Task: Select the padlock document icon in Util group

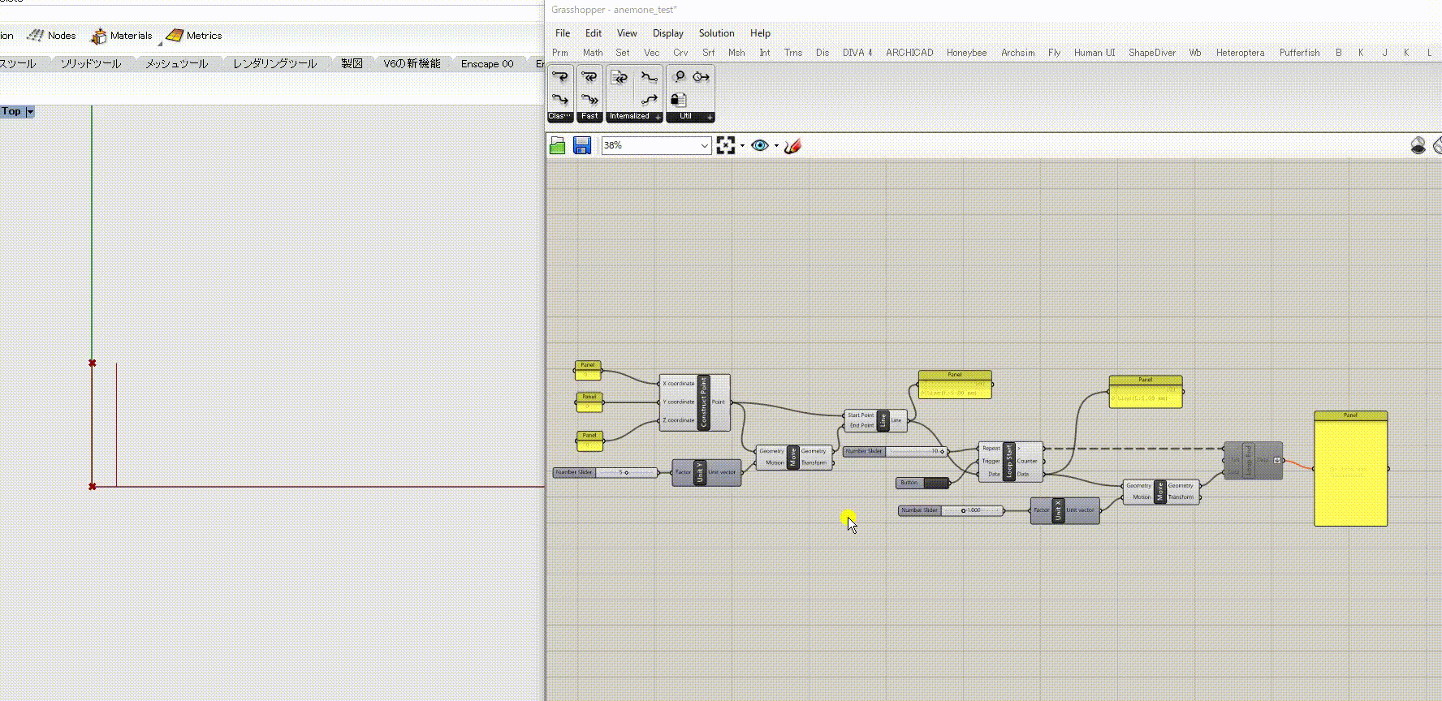Action: click(x=679, y=100)
